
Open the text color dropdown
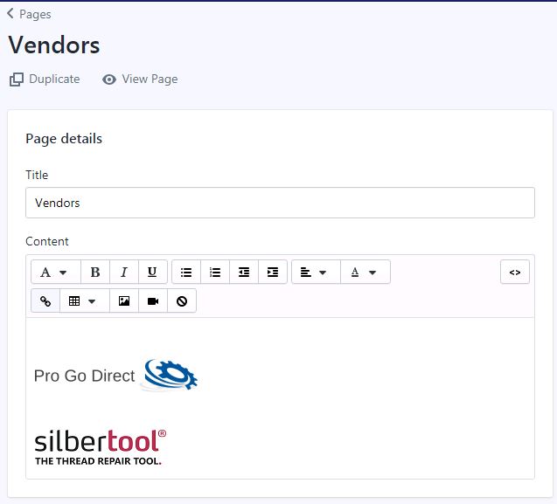(x=366, y=273)
